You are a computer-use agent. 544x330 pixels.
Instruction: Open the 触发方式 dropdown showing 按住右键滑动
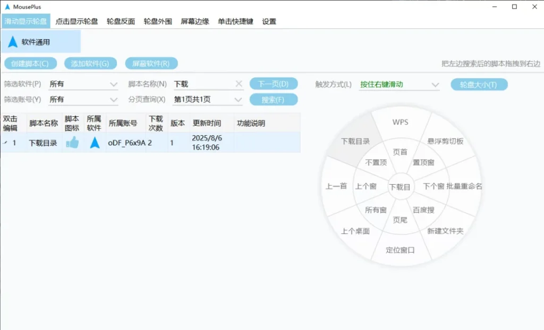click(399, 84)
